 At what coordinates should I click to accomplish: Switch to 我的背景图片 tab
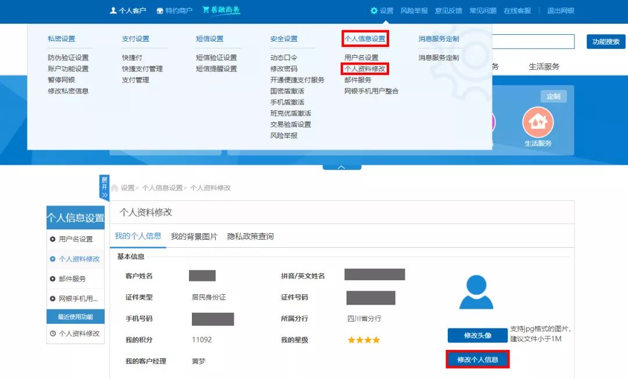[194, 236]
